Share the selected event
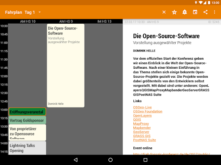This screenshot has height=165, width=221. pos(205,12)
